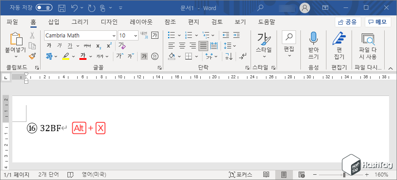Toggle underline 가 formatting
Viewport: 397px width, 180px height.
click(x=70, y=46)
